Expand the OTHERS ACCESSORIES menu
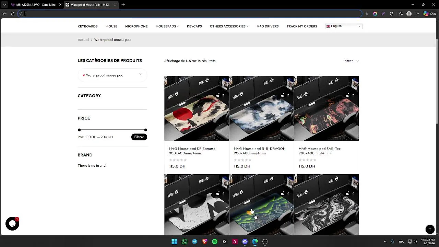This screenshot has width=439, height=247. pyautogui.click(x=229, y=26)
